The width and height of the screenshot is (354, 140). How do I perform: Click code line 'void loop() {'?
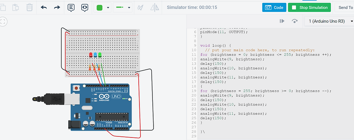[x=215, y=45]
